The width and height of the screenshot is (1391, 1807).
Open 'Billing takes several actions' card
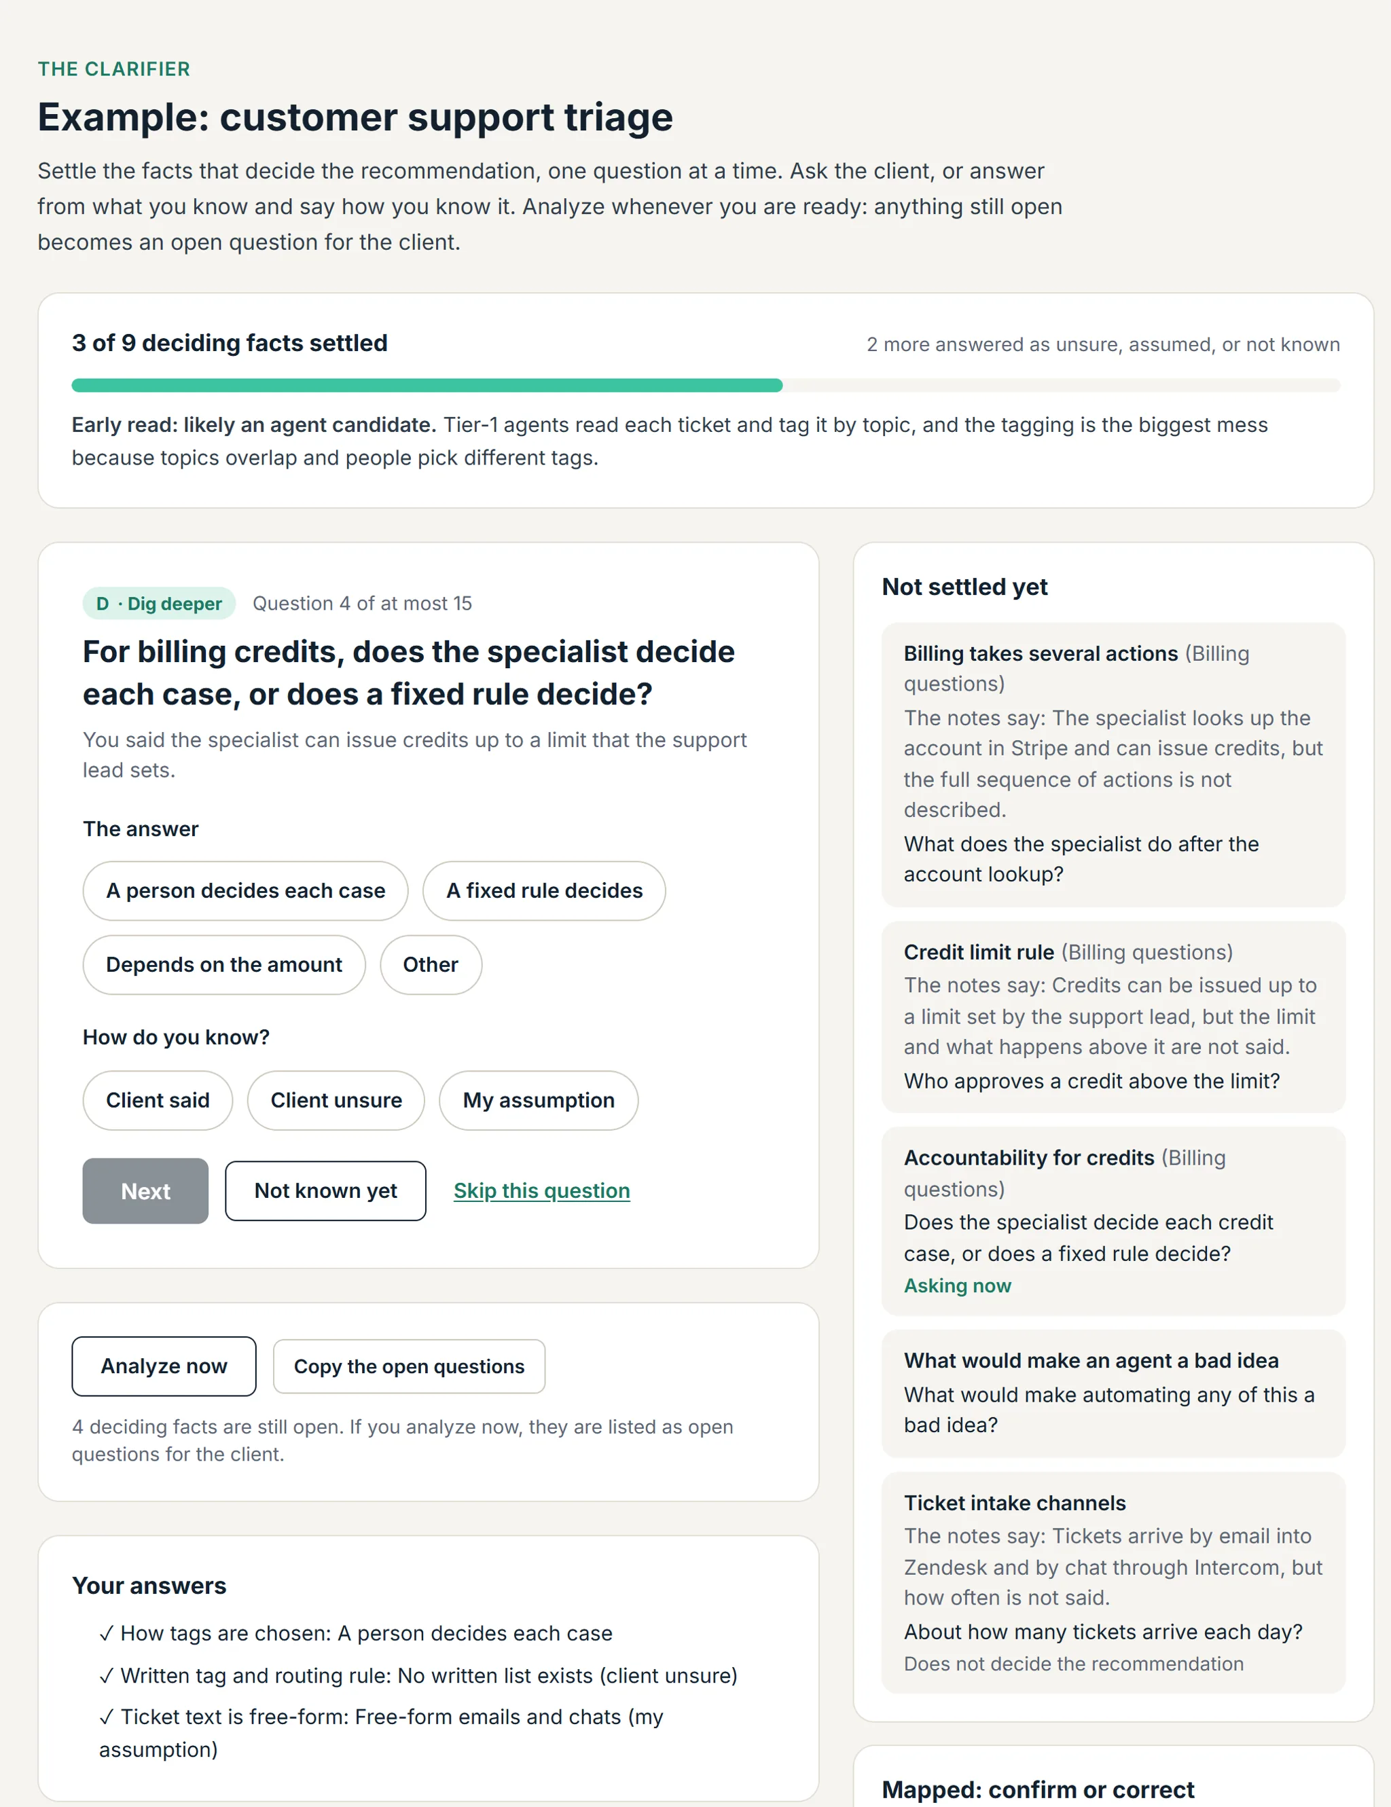pyautogui.click(x=1113, y=765)
